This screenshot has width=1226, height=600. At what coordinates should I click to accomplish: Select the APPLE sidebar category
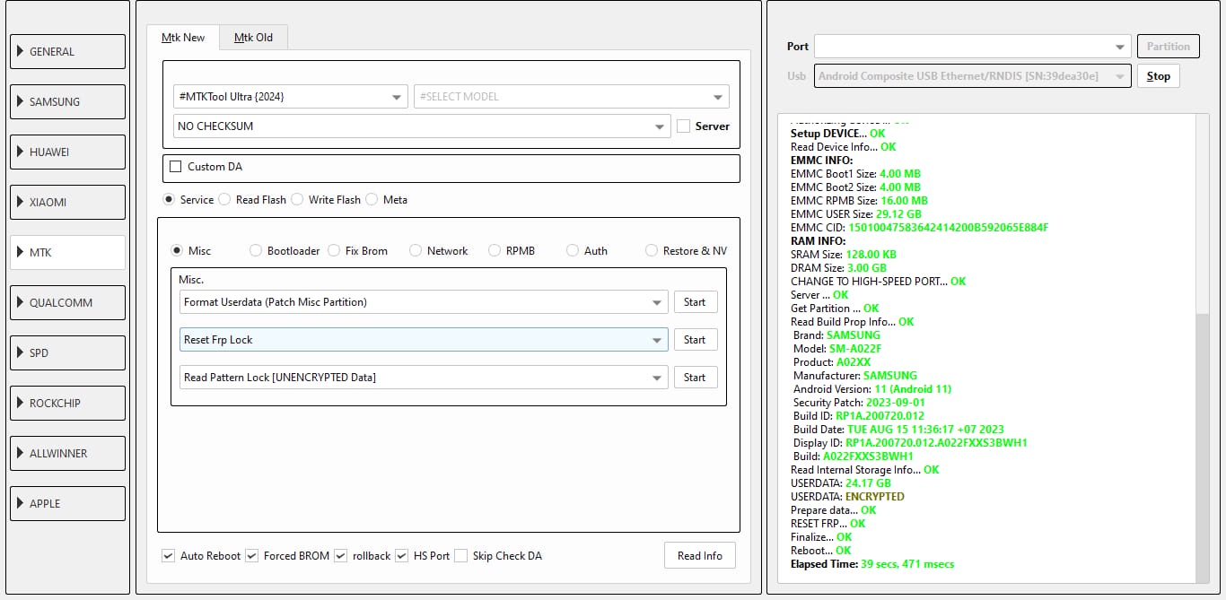67,504
